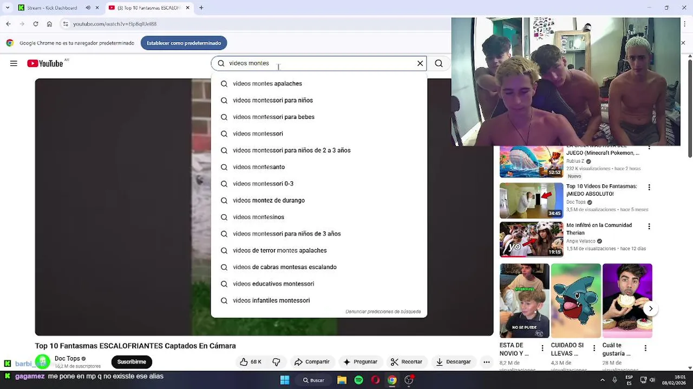Open the YouTube hamburger guide menu

tap(14, 63)
